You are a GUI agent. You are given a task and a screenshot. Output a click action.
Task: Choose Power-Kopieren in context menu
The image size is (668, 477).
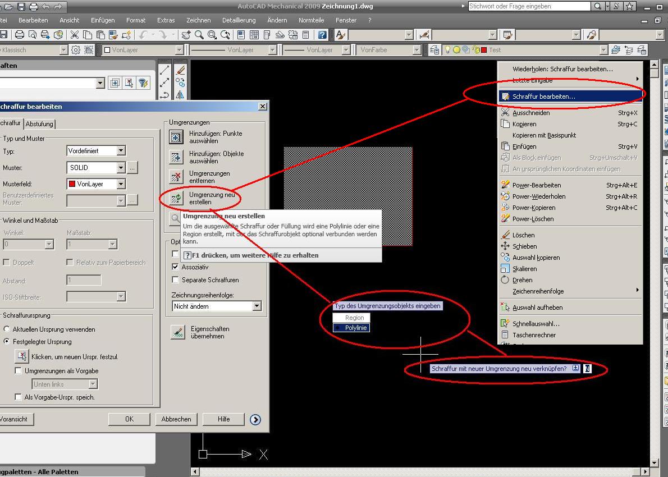570,208
